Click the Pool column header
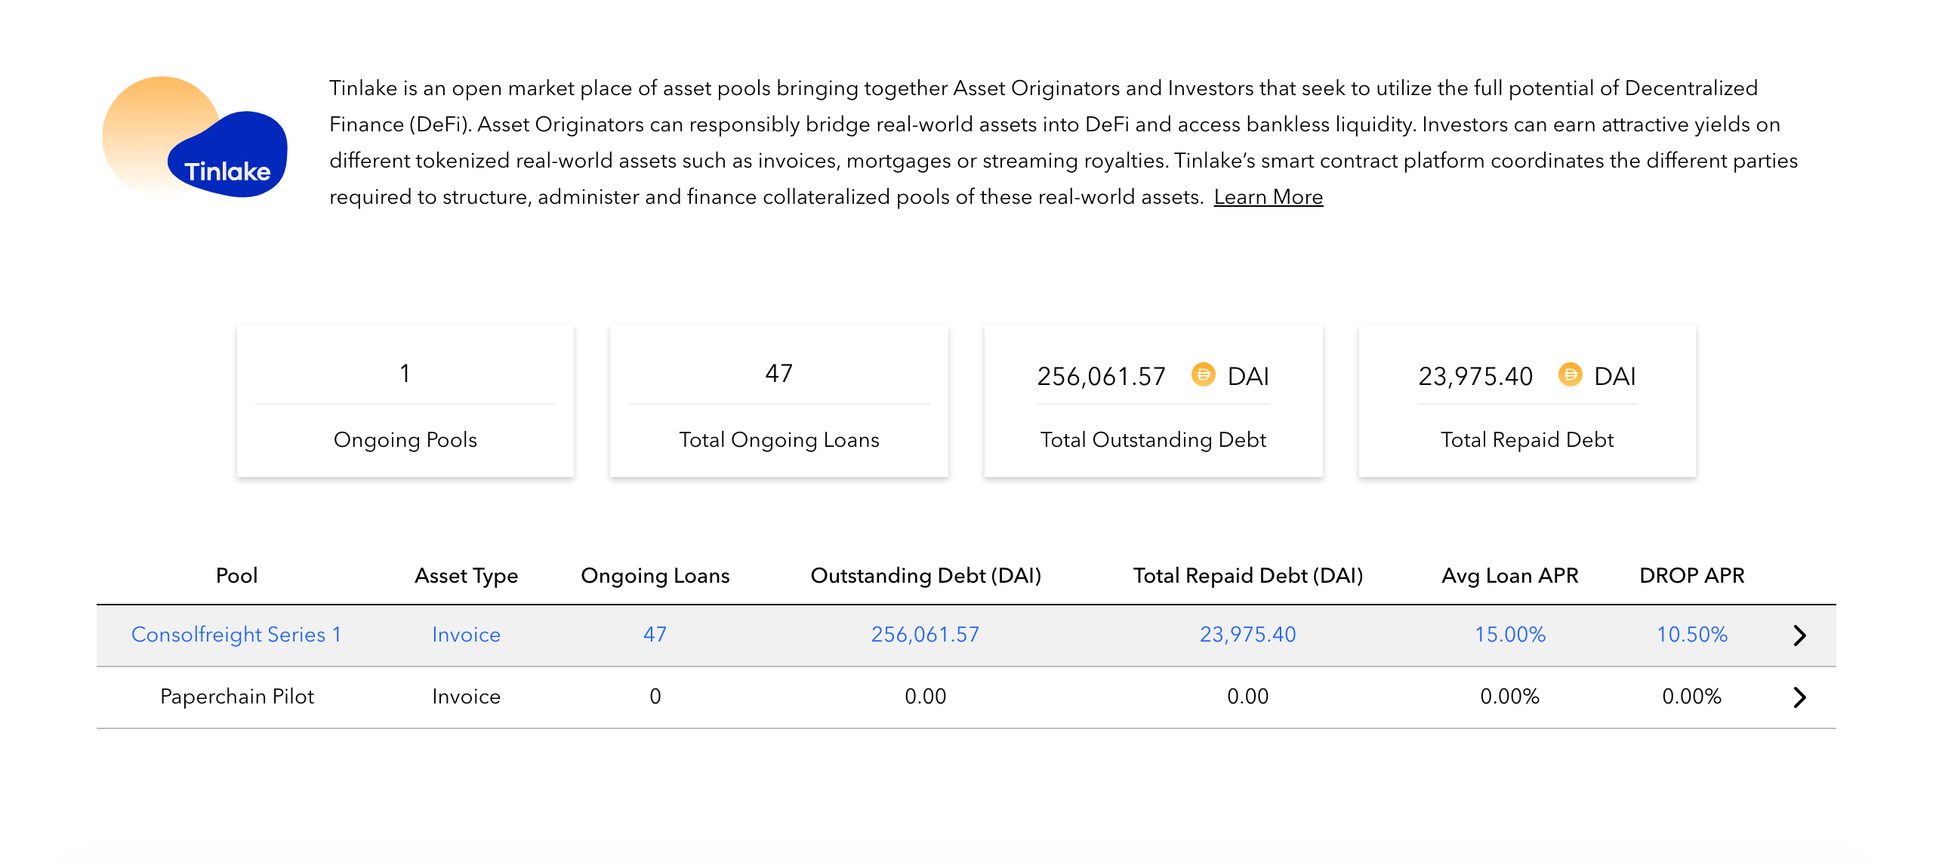1939x865 pixels. tap(237, 576)
